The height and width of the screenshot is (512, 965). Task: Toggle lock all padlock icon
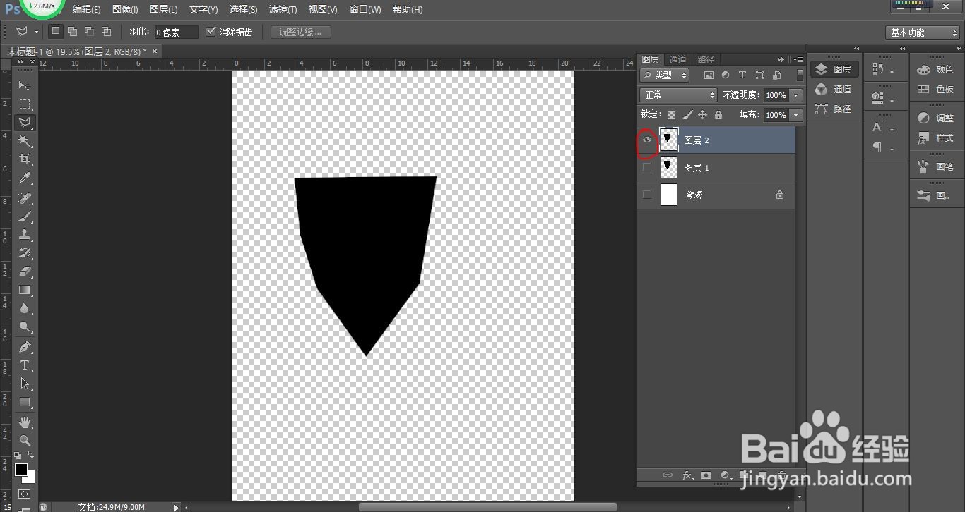[718, 115]
